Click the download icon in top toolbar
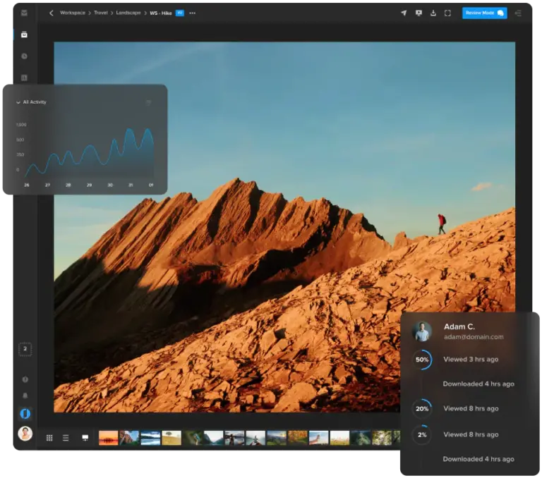 [433, 13]
